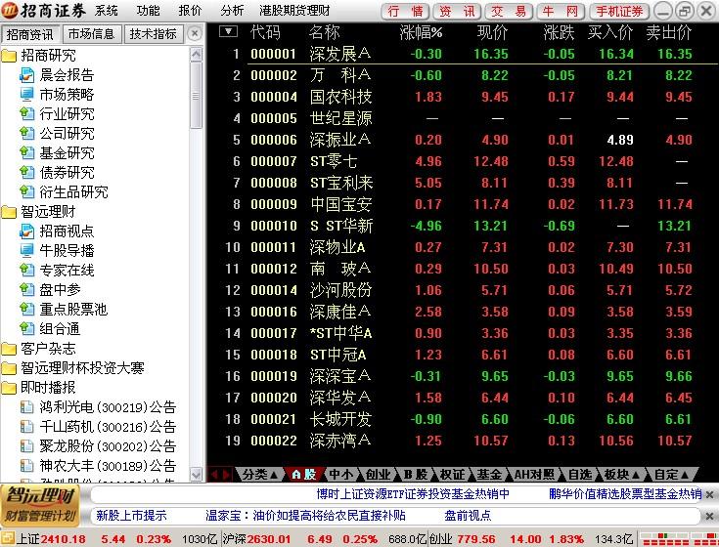Open the 新股上市提示 link
719x547 pixels.
(131, 516)
